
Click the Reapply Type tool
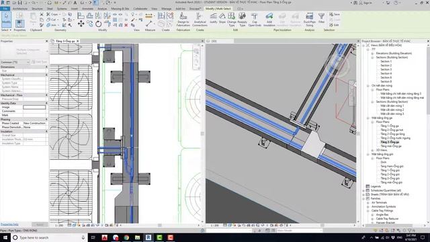click(x=242, y=19)
